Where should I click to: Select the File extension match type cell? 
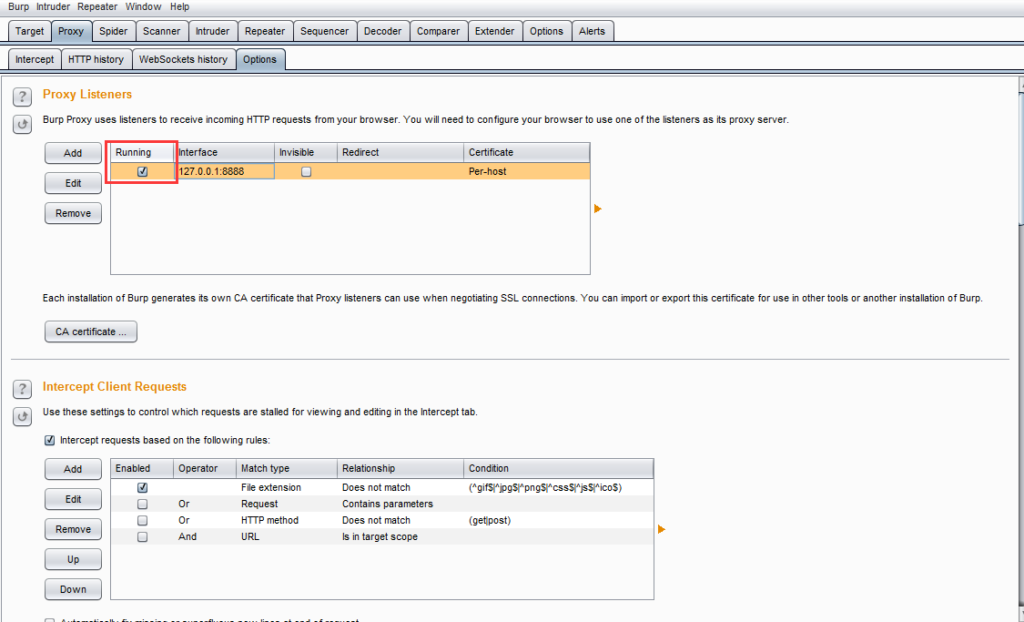click(x=286, y=487)
